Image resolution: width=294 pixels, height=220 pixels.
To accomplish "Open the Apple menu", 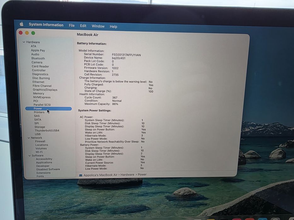I will (x=21, y=24).
